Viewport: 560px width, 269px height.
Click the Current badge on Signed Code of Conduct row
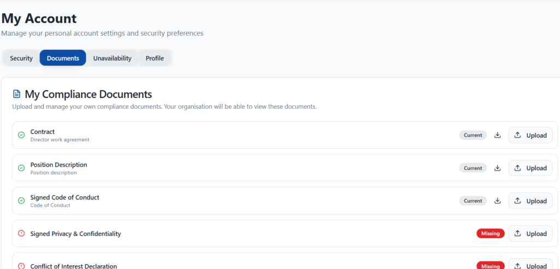click(x=473, y=201)
